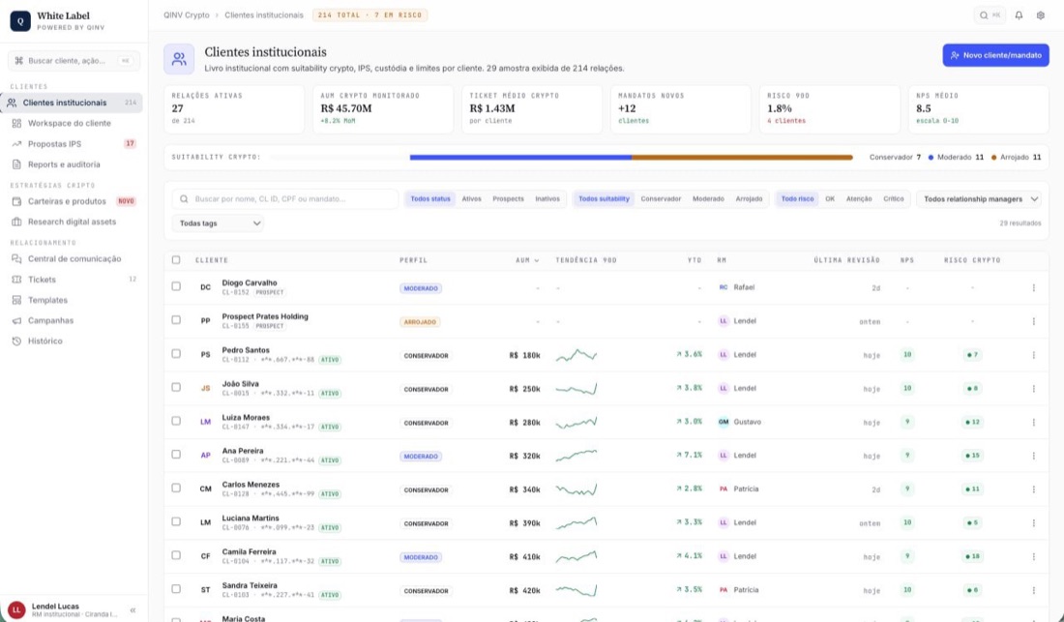This screenshot has width=1064, height=622.
Task: Click the PS avatar of Pedro Santos
Action: [206, 355]
